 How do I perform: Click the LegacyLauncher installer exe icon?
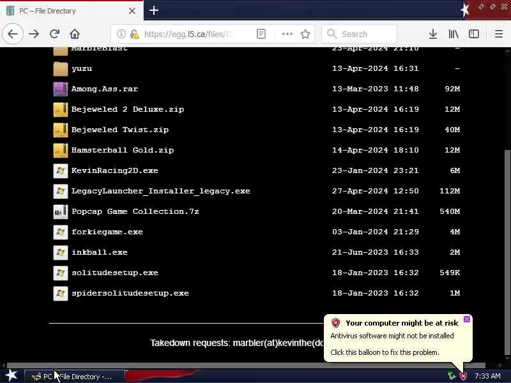(x=61, y=191)
